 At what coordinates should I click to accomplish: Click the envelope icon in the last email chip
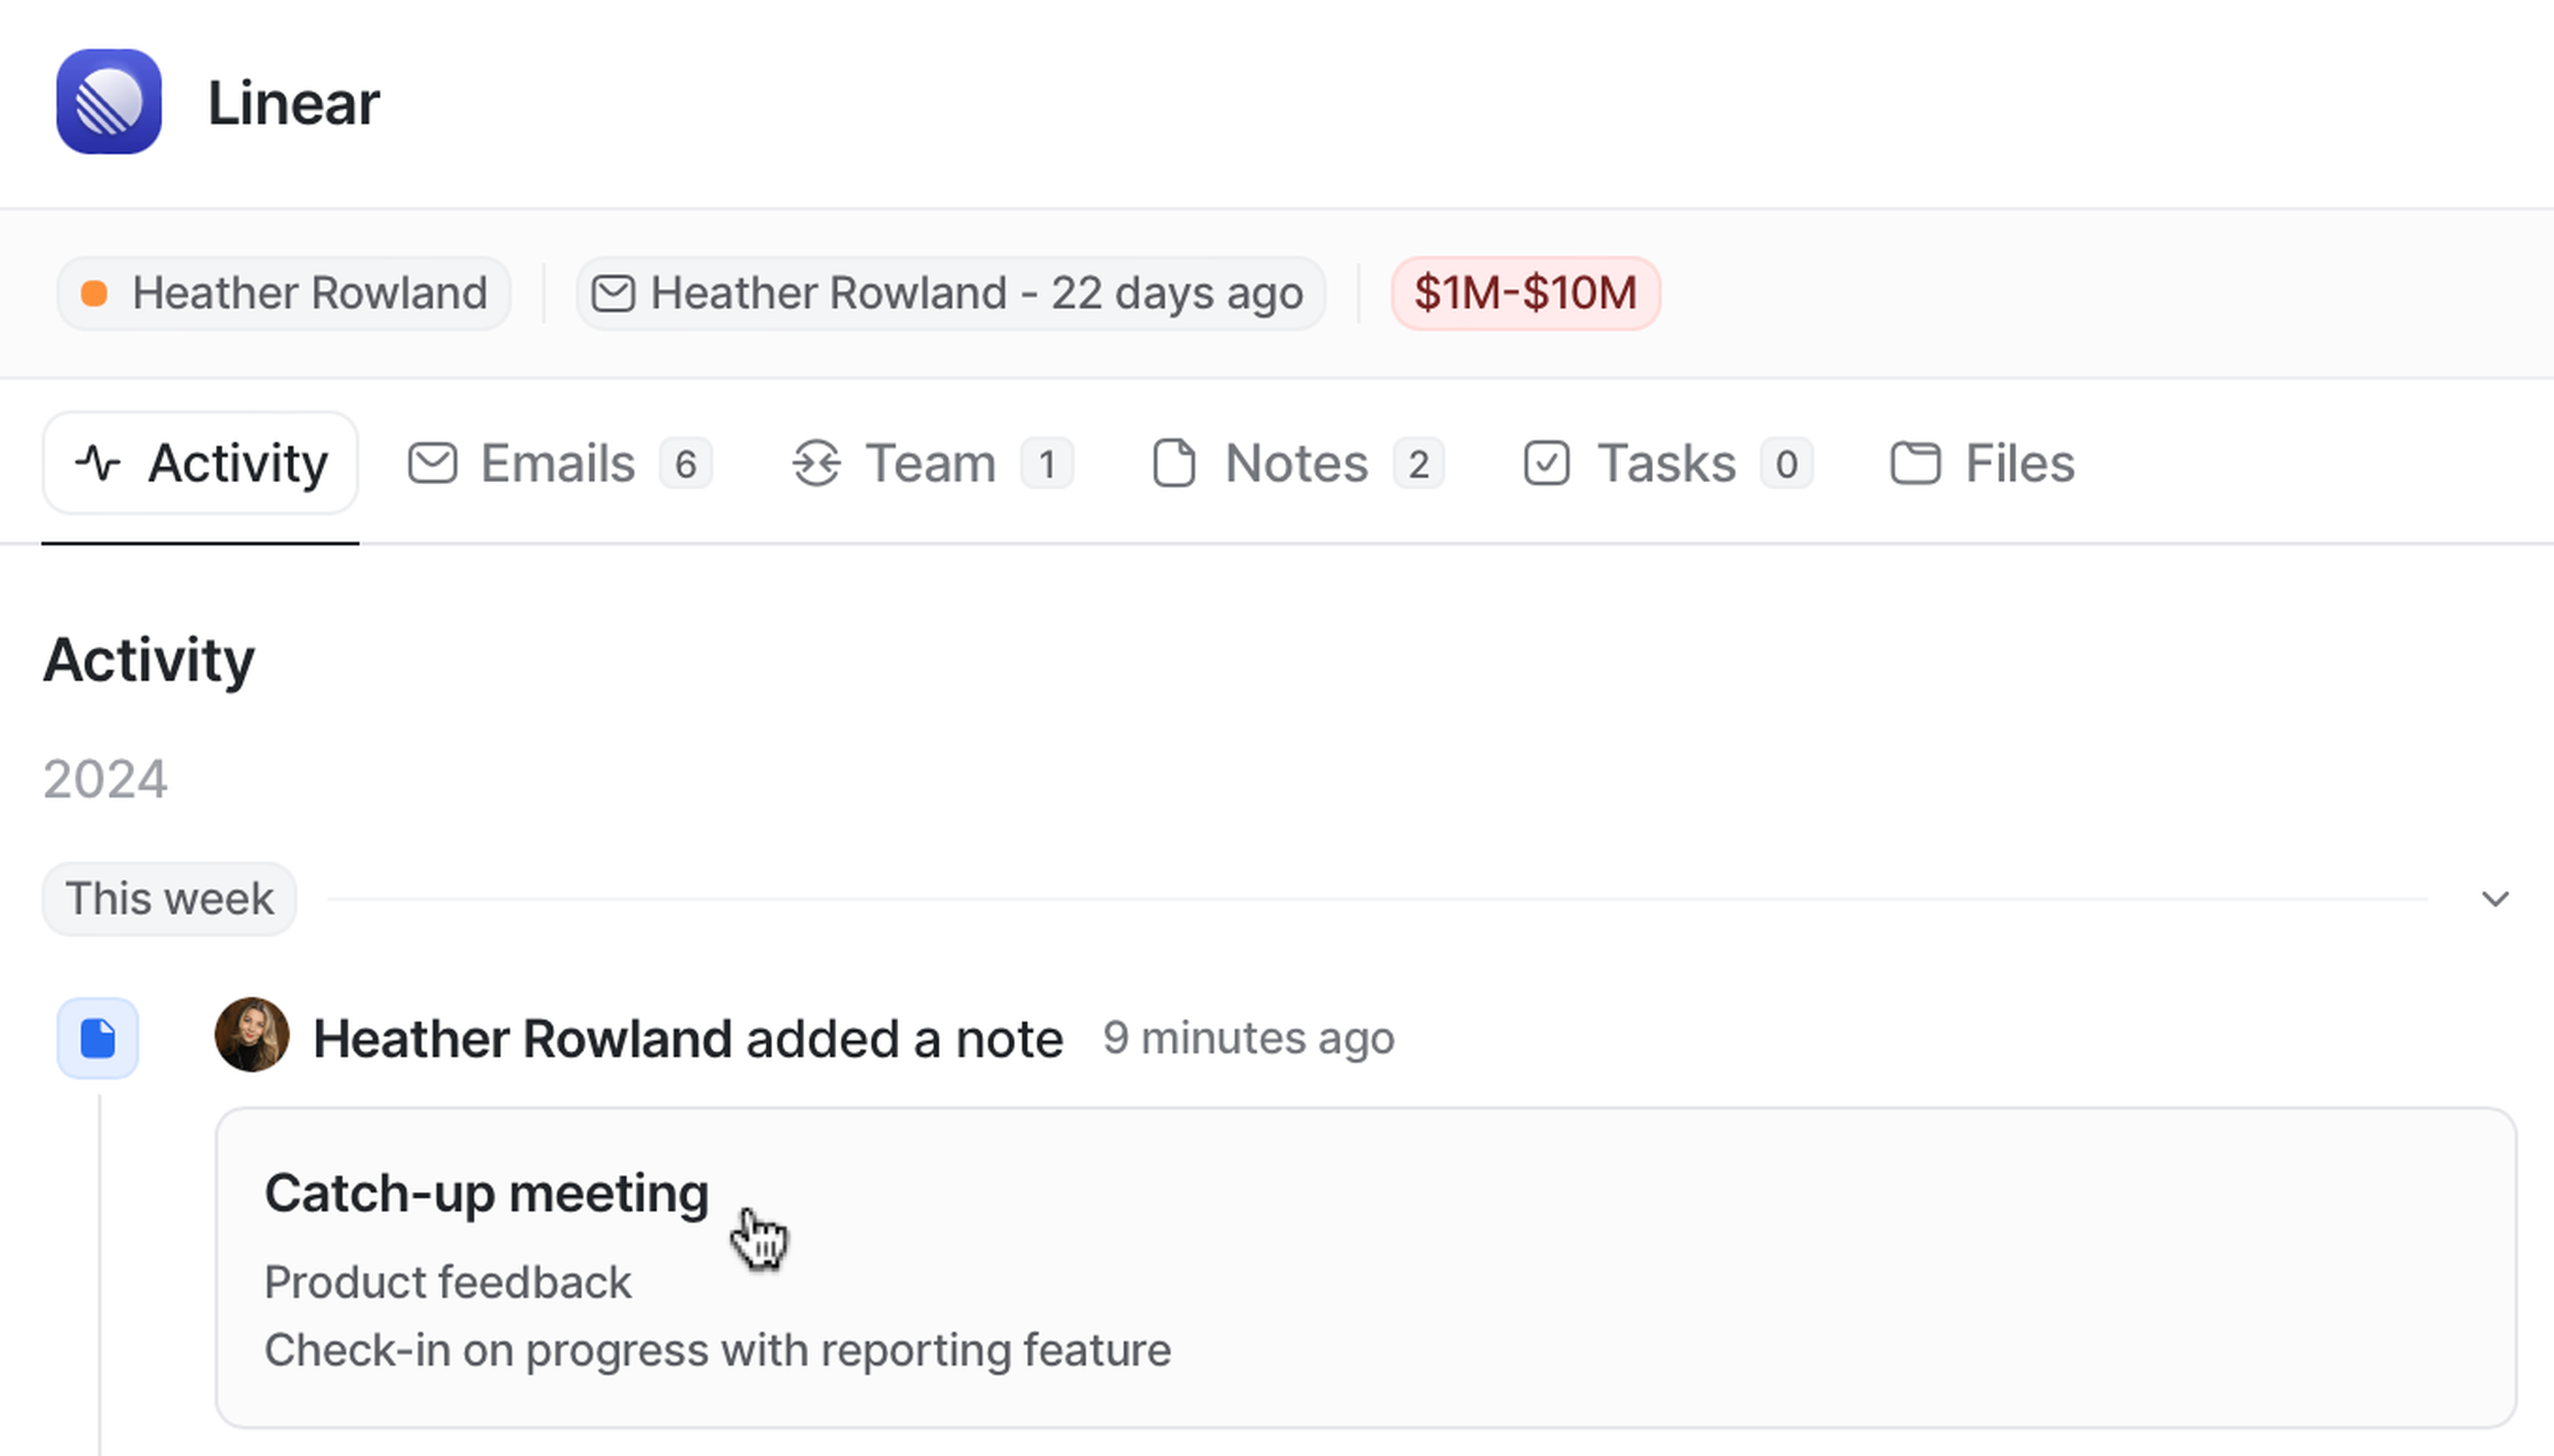coord(613,294)
